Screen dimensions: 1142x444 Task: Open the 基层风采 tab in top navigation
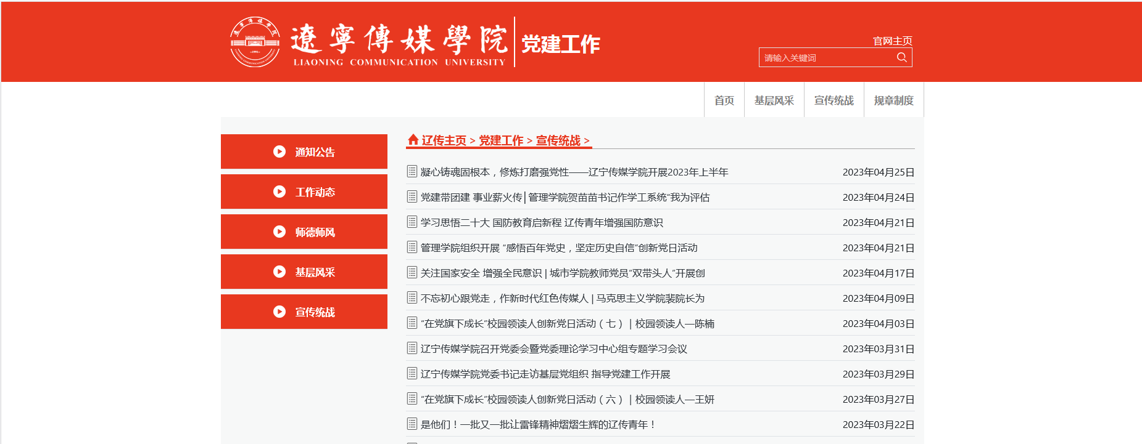pyautogui.click(x=774, y=100)
